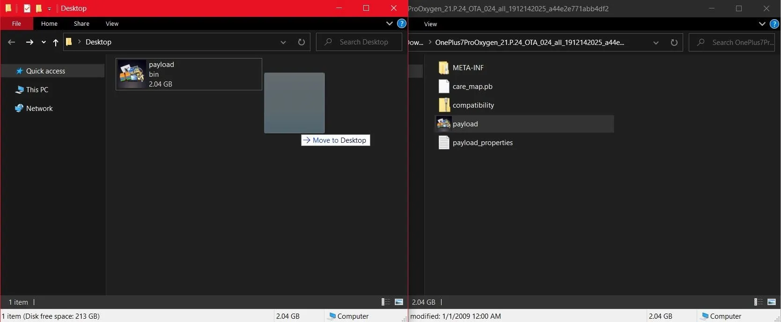Screen dimensions: 781x322
Task: Click the Properties icon in Desktop window title bar
Action: [27, 8]
